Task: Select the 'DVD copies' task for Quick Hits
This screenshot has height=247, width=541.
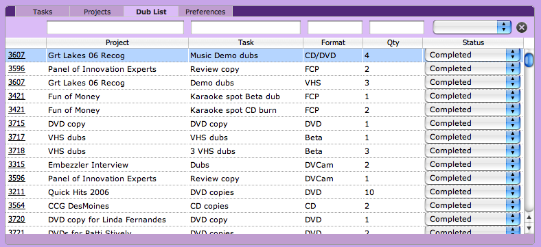Action: tap(246, 192)
